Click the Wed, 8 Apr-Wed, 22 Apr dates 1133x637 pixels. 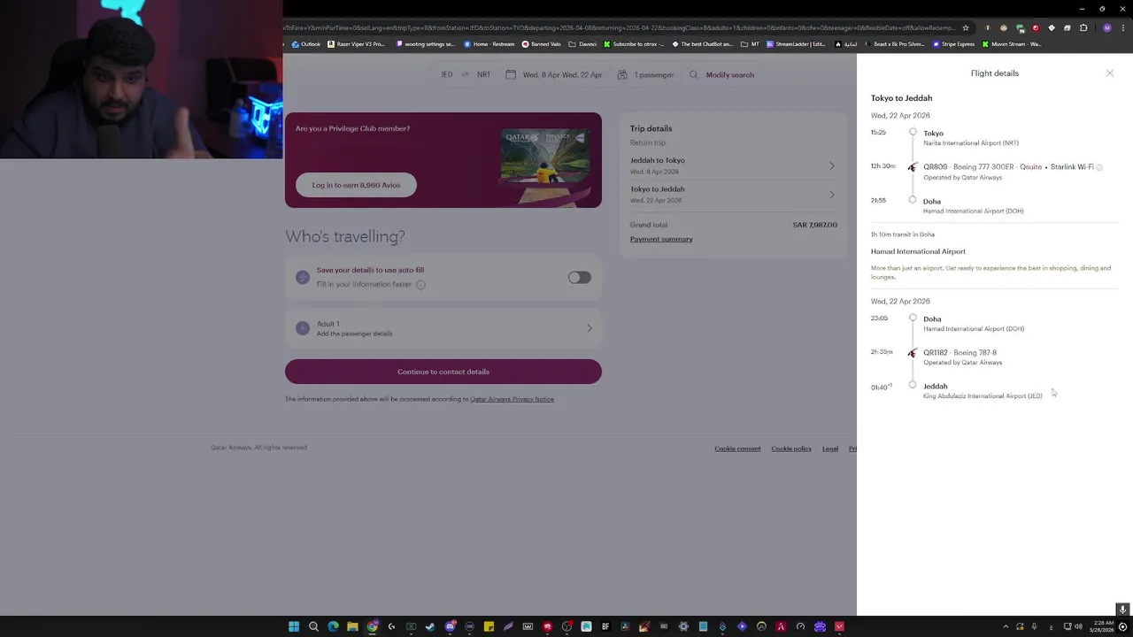click(x=562, y=75)
